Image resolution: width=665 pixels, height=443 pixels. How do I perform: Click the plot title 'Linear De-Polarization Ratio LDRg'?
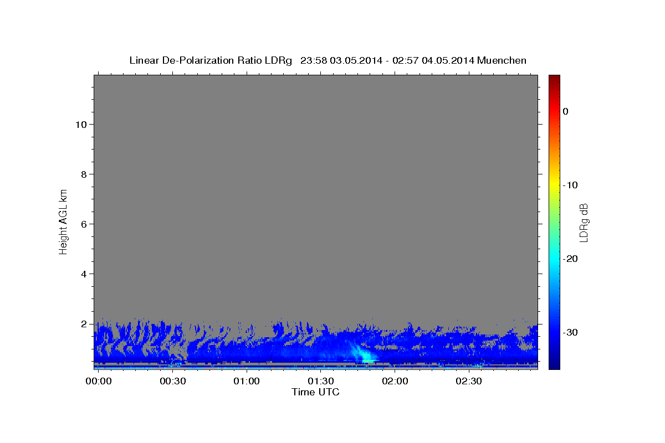pyautogui.click(x=210, y=60)
